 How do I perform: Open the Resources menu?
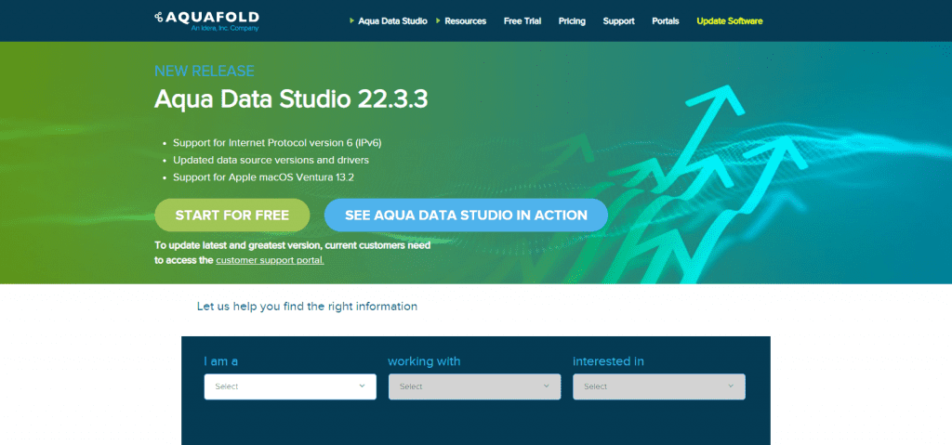[465, 21]
